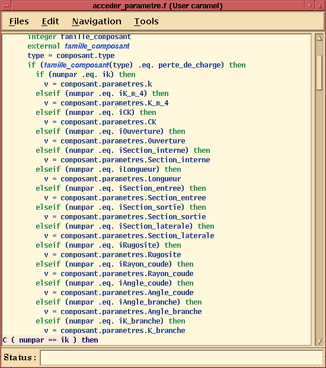
Task: Iconify the window with the down-triangle button
Action: click(x=310, y=6)
